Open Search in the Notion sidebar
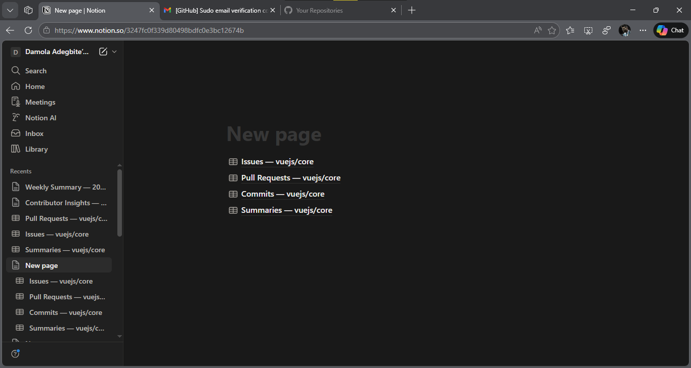Screen dimensions: 691x368 point(59,71)
